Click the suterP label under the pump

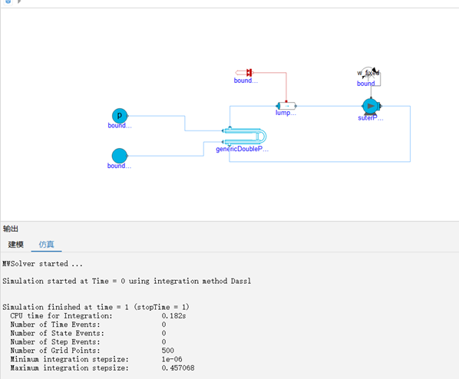(x=371, y=118)
